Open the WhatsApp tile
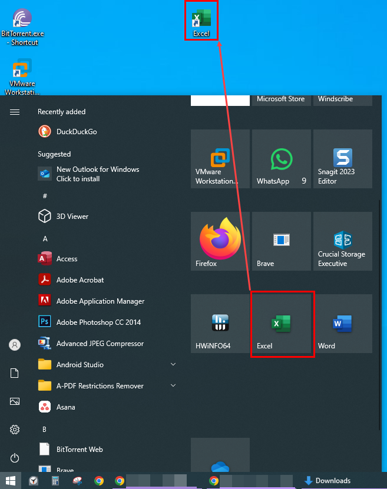Image resolution: width=387 pixels, height=489 pixels. (281, 159)
